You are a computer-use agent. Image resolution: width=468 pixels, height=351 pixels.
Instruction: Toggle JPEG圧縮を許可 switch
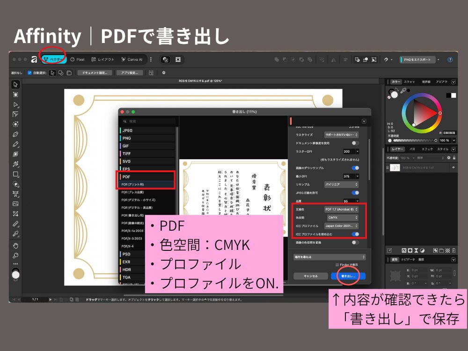[355, 192]
